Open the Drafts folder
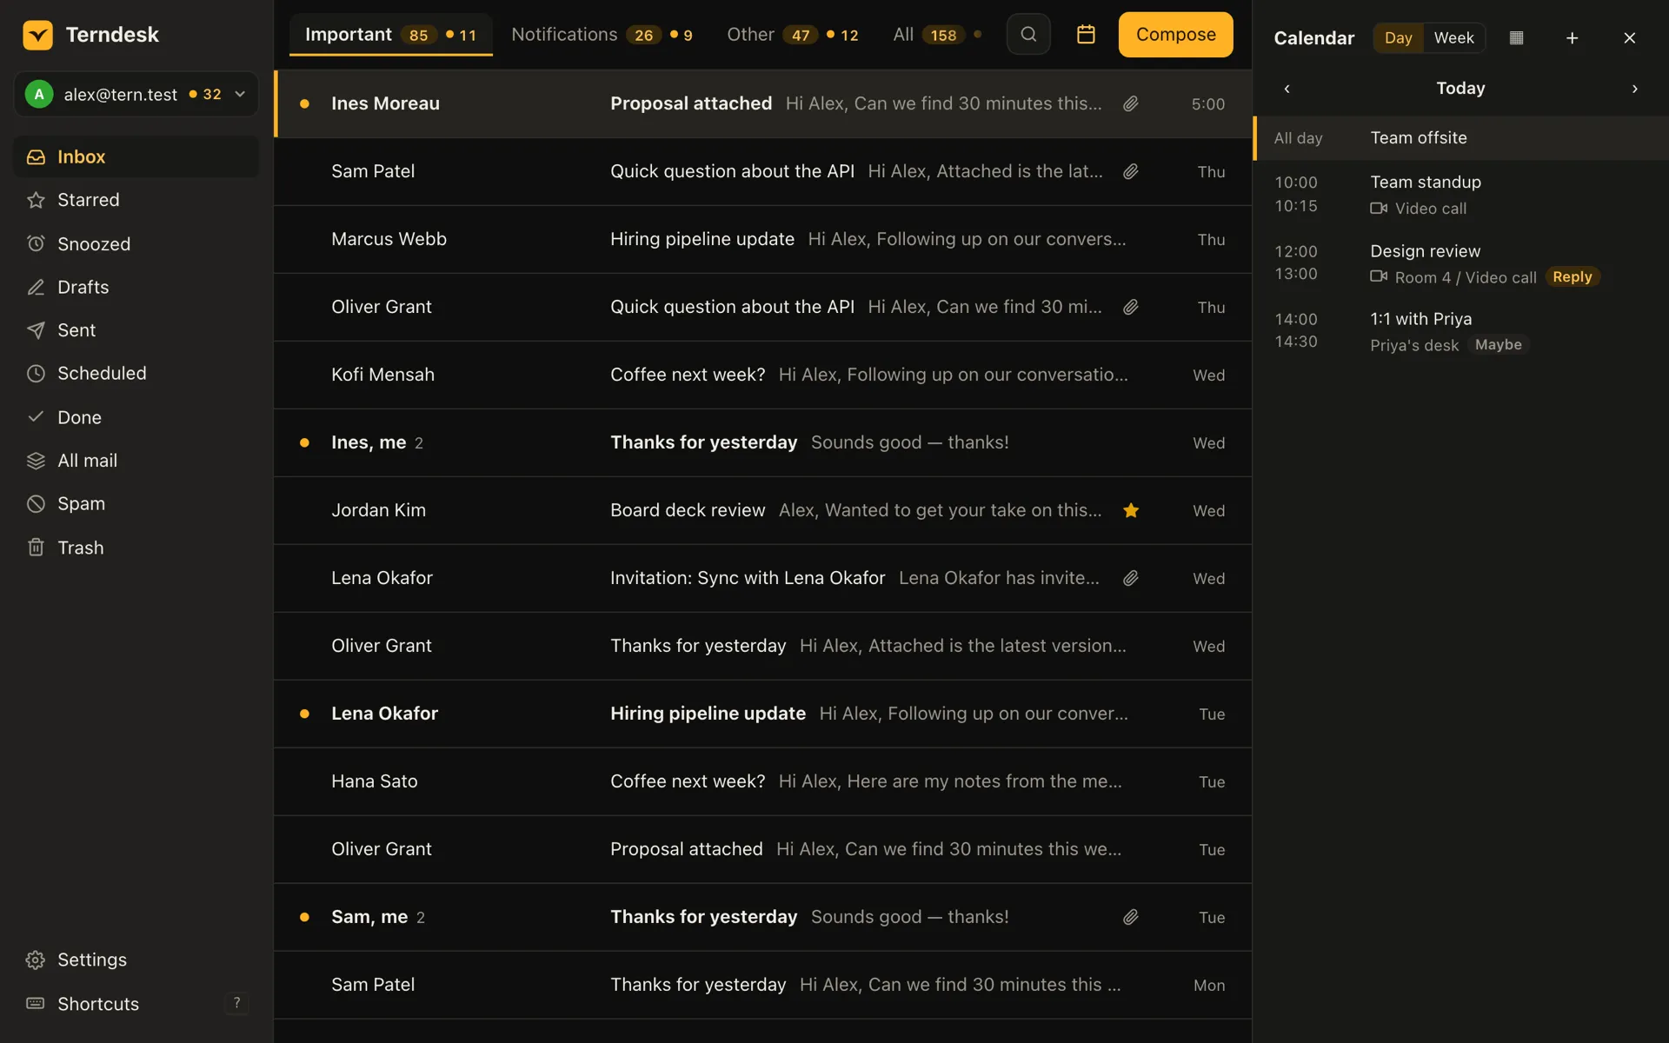The image size is (1669, 1043). coord(136,287)
